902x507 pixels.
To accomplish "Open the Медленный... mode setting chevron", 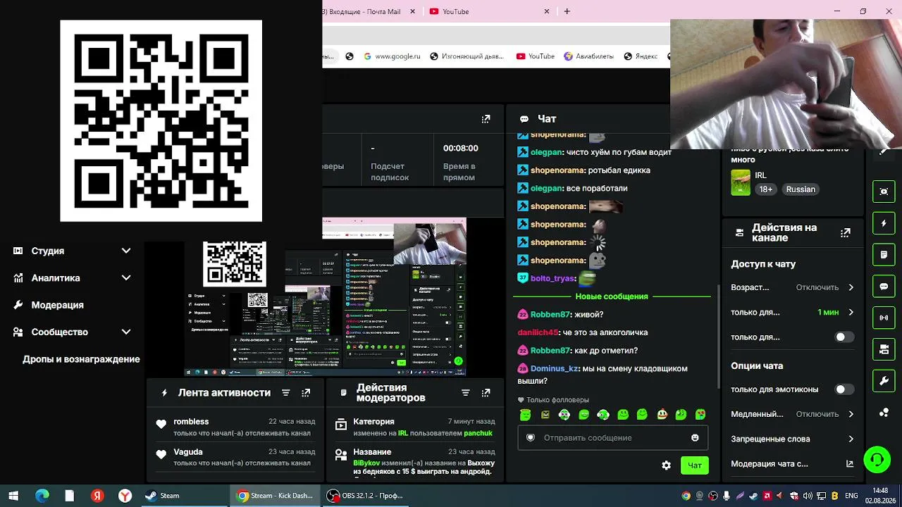I will 851,414.
